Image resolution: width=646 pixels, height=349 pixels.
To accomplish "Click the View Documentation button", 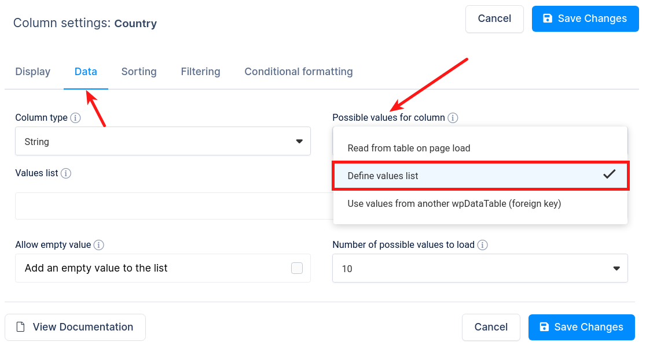I will pos(75,327).
